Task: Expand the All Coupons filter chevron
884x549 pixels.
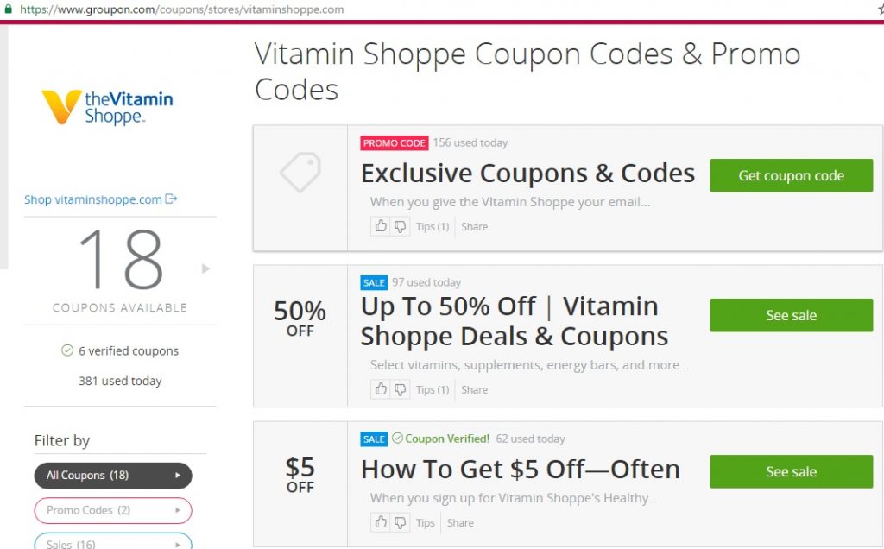Action: [179, 476]
